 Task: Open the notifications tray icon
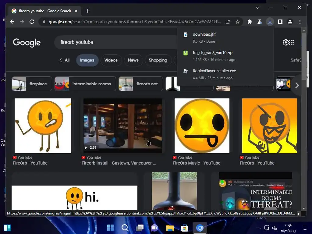(305, 228)
